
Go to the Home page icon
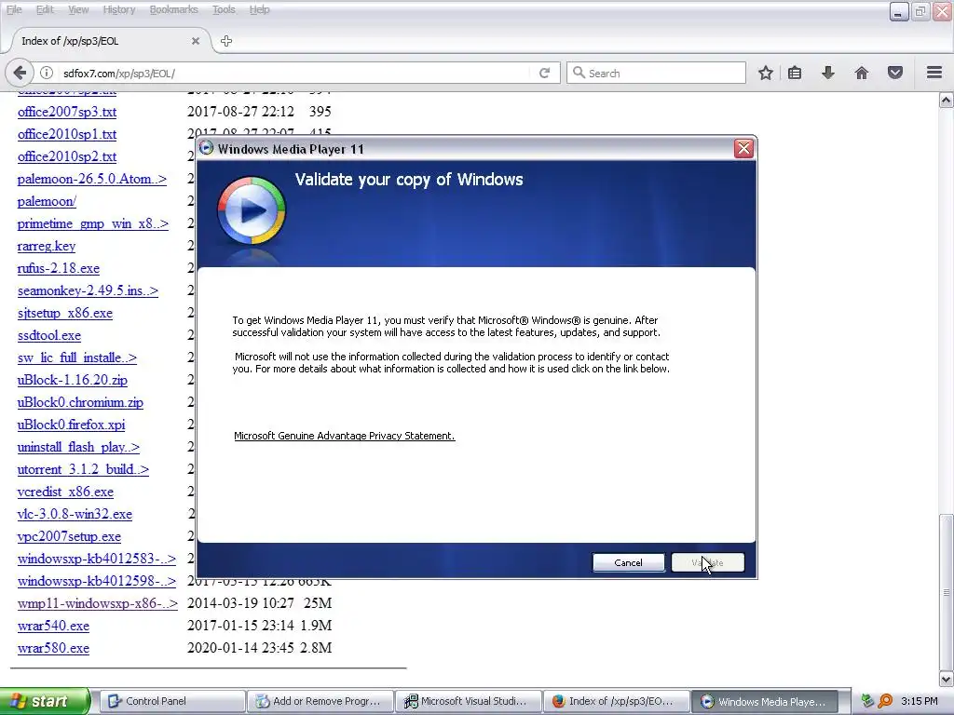tap(862, 73)
